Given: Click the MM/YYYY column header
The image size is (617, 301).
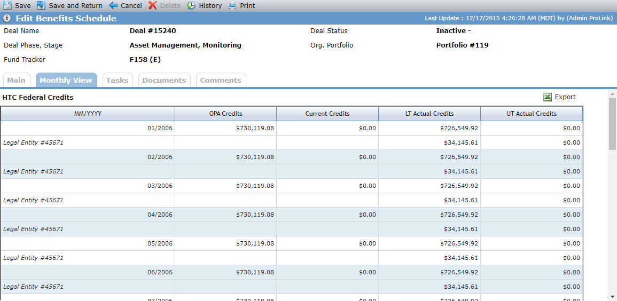Looking at the screenshot, I should coord(88,114).
